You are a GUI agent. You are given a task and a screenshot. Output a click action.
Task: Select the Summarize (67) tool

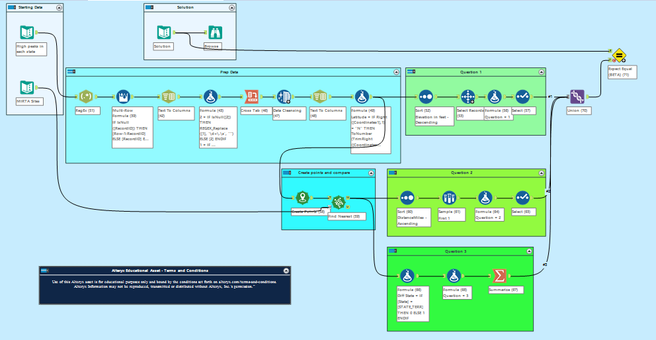click(x=499, y=276)
